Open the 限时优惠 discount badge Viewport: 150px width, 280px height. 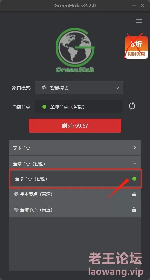[x=136, y=47]
